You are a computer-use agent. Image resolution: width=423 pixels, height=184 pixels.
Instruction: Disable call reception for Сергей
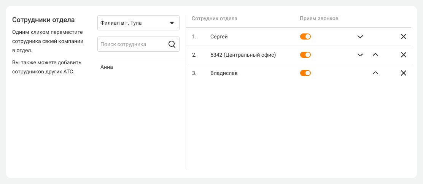coord(305,36)
